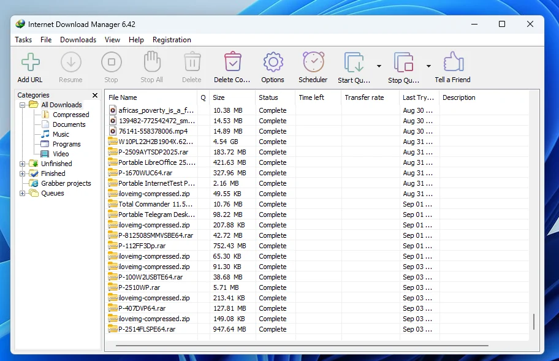Sort by the File Name column header

pyautogui.click(x=151, y=97)
